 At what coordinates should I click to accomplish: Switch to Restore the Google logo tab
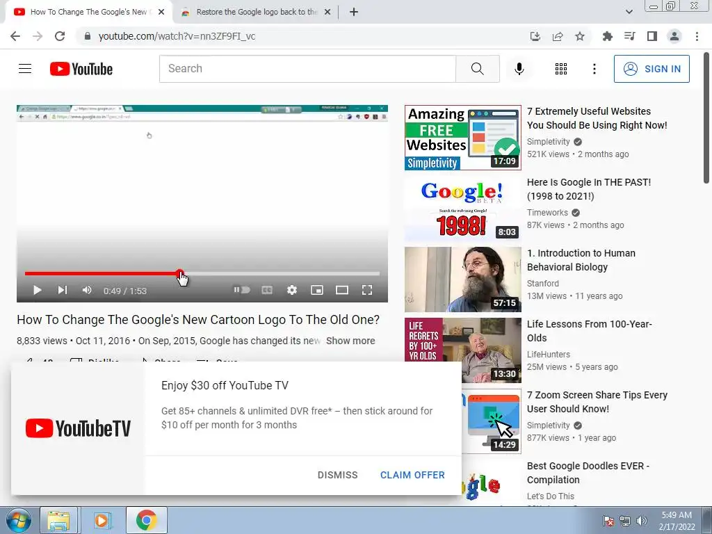click(256, 12)
